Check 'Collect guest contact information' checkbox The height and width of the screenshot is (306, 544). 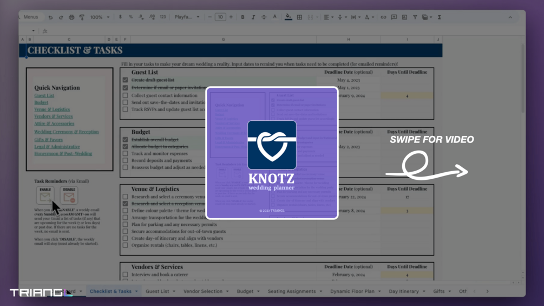pyautogui.click(x=125, y=95)
